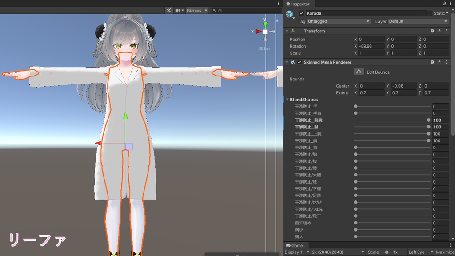Adjust the 干渉防止_前腕 blendshape slider
Image resolution: width=455 pixels, height=256 pixels.
392,120
